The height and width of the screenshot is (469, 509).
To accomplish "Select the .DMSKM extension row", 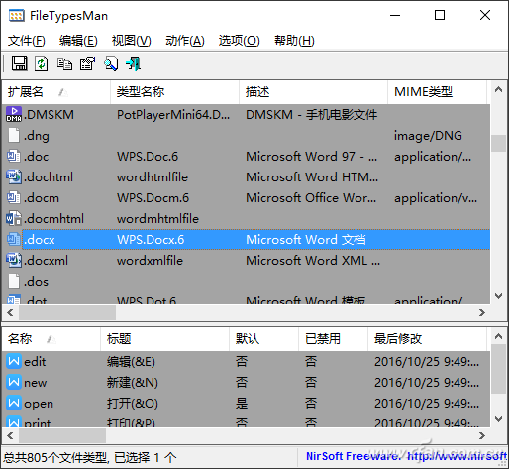I will [246, 114].
